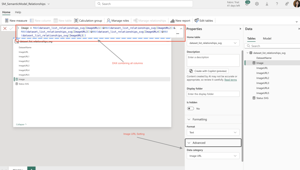Commit the formula with the checkmark

point(11,28)
